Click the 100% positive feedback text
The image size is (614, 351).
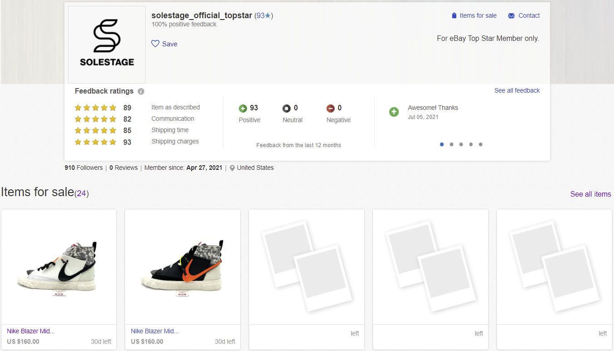pos(184,24)
